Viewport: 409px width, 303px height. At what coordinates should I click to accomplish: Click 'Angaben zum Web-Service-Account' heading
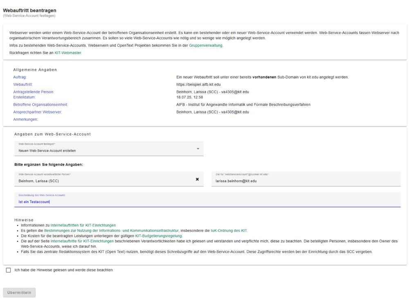[x=52, y=134]
